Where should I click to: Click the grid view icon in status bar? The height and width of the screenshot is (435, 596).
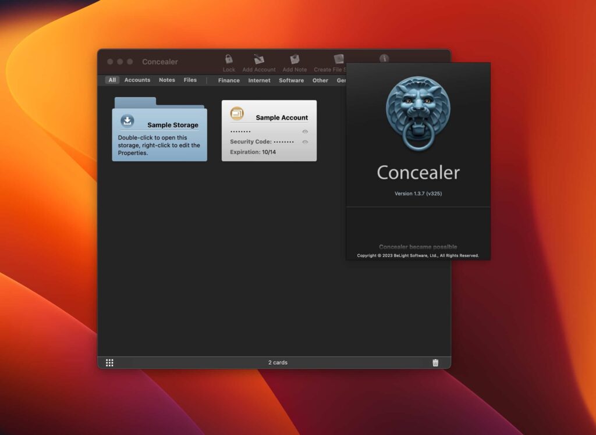point(109,362)
